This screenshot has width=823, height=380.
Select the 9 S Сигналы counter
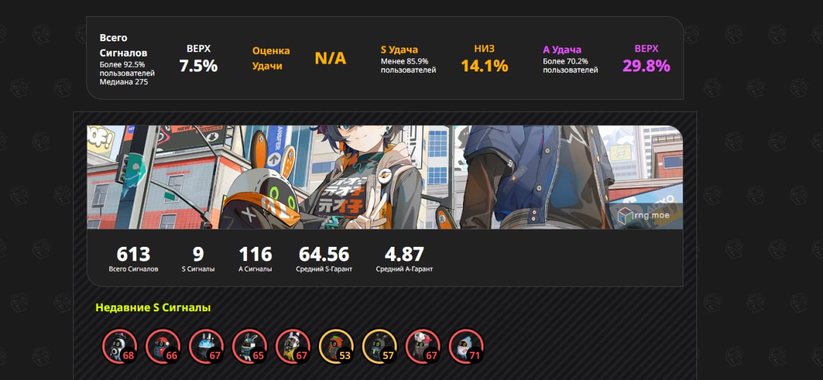(198, 258)
